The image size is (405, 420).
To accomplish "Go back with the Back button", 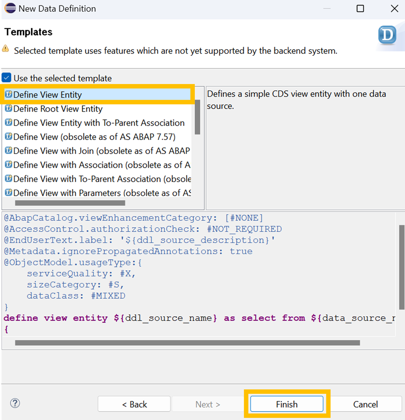I will 134,404.
